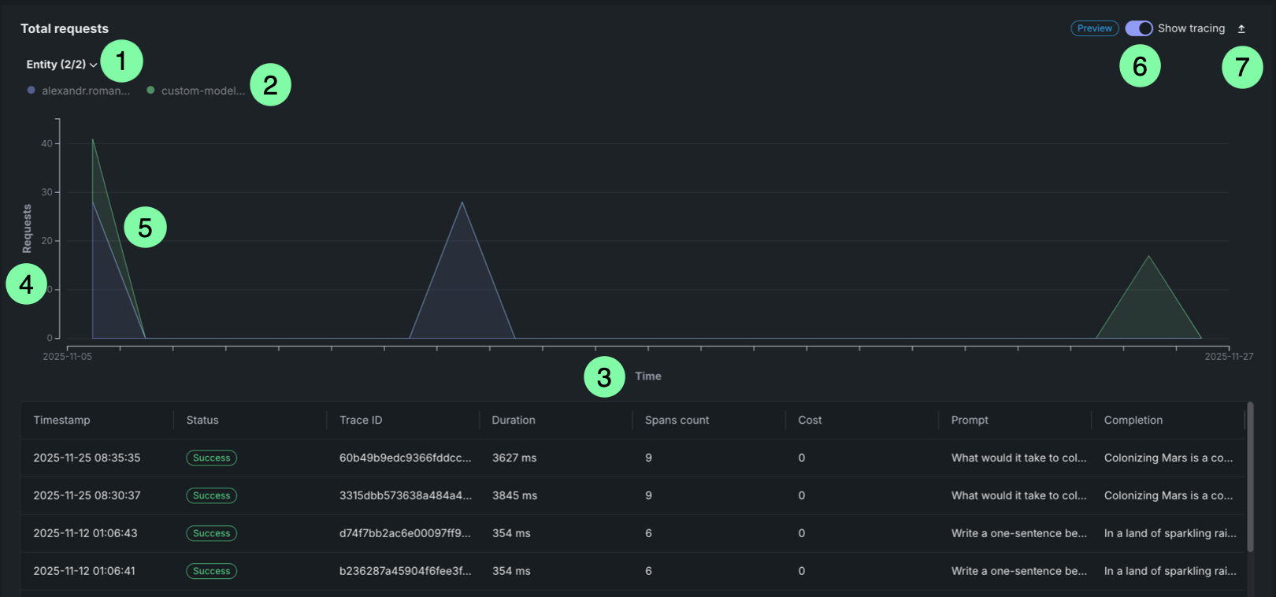The width and height of the screenshot is (1276, 597).
Task: Click the green custom-model legend dot
Action: 150,91
